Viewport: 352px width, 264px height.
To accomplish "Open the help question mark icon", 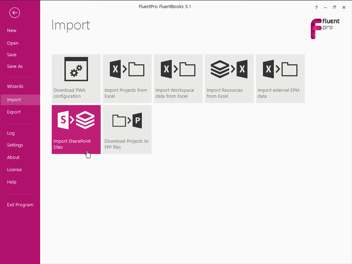I will click(x=316, y=7).
